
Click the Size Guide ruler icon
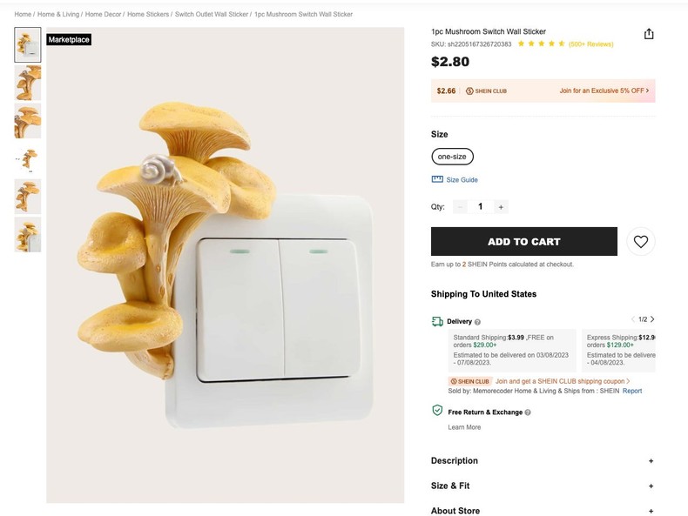click(x=437, y=179)
